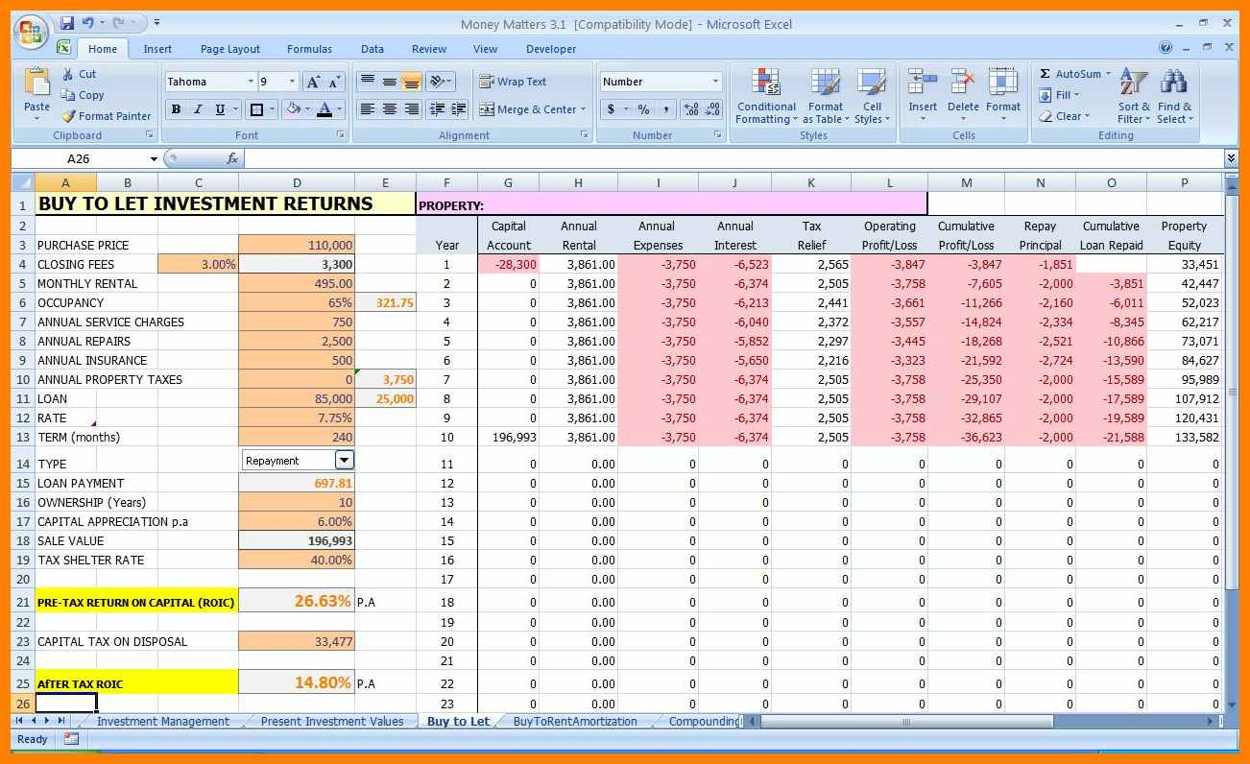Switch to the Formulas ribbon tab
The image size is (1250, 764).
coord(309,48)
